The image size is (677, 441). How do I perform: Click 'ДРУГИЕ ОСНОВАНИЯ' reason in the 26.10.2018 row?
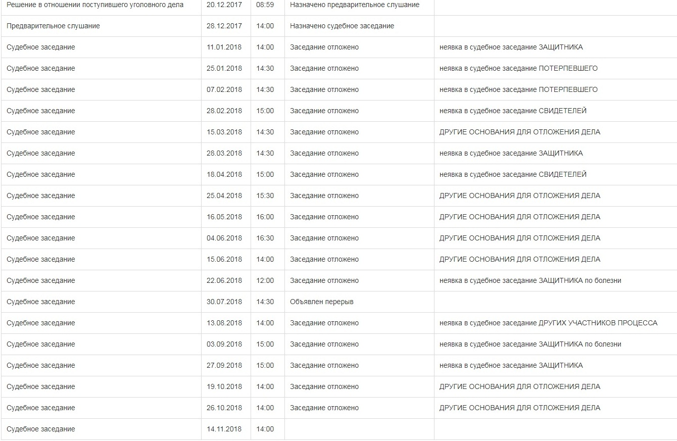pos(520,408)
